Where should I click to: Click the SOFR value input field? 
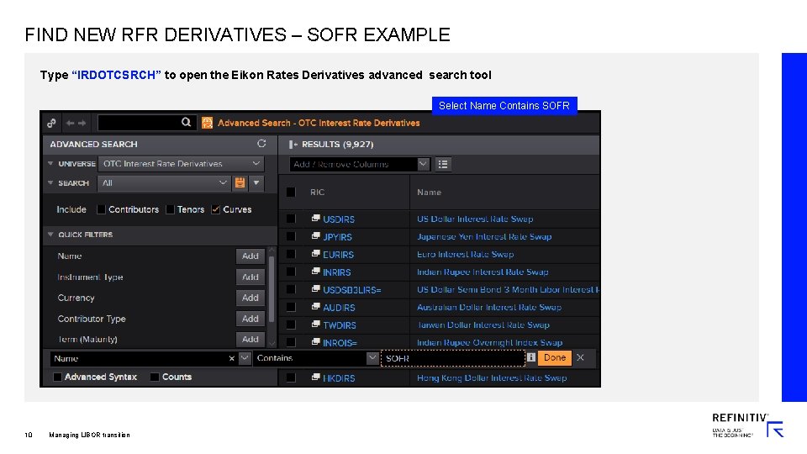click(453, 358)
